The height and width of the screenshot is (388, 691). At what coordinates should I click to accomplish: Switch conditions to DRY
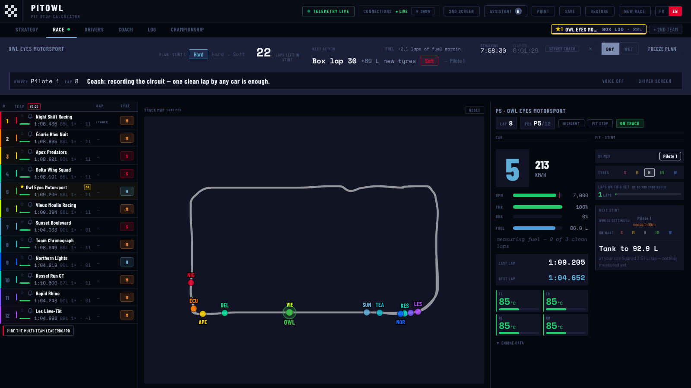click(610, 49)
